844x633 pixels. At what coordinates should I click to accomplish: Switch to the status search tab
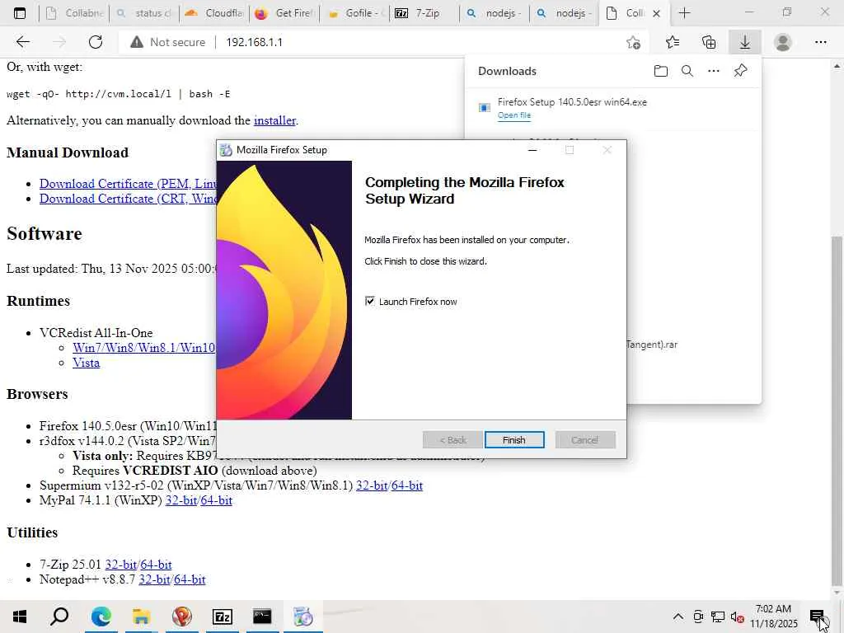[145, 13]
